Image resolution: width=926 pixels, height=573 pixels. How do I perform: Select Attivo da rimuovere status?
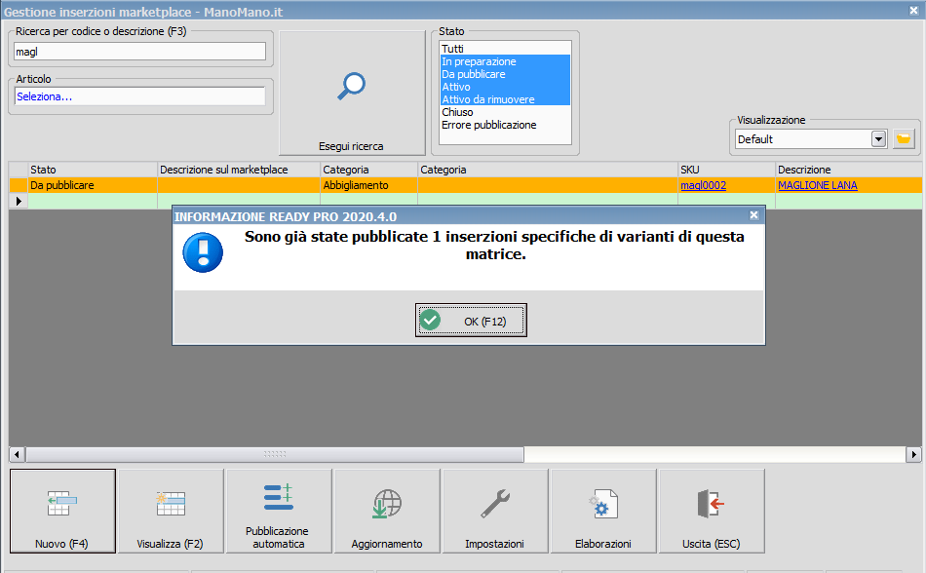pyautogui.click(x=505, y=99)
